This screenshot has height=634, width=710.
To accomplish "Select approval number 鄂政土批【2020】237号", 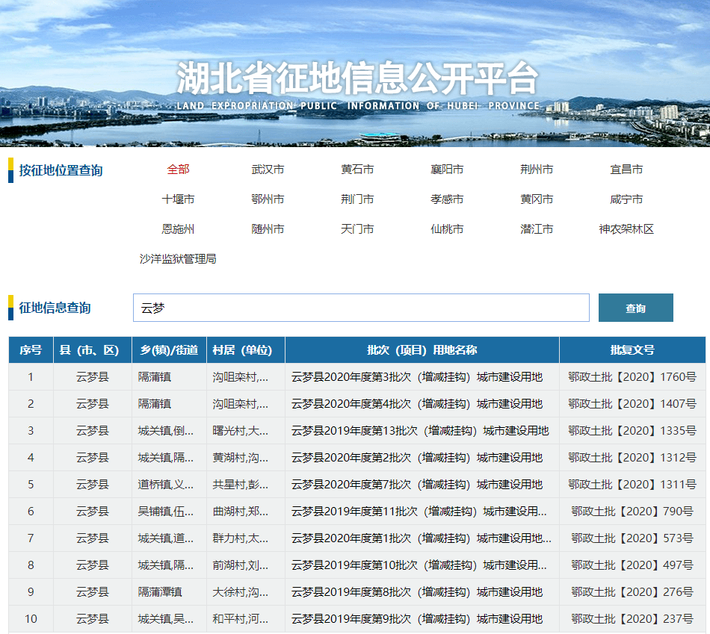I will click(632, 618).
